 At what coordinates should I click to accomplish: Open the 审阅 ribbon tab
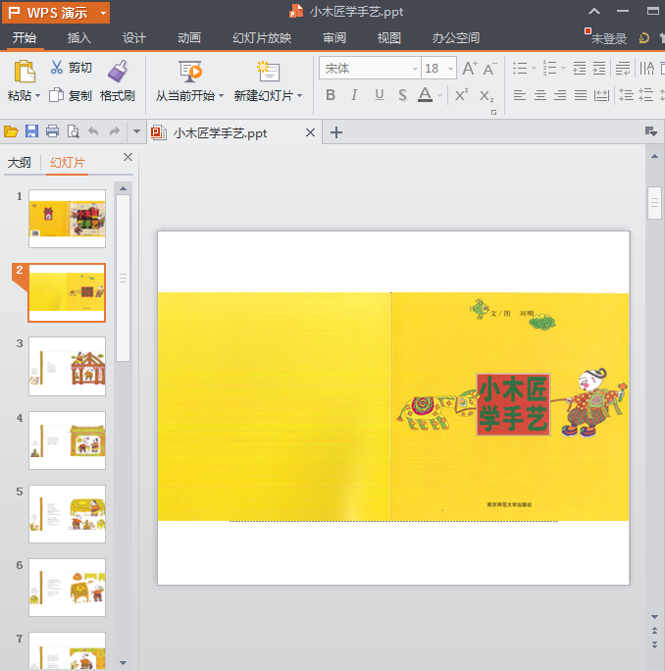point(334,38)
